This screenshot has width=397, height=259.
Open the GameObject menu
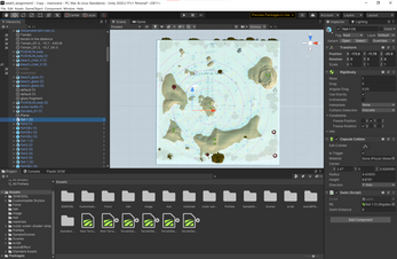34,8
